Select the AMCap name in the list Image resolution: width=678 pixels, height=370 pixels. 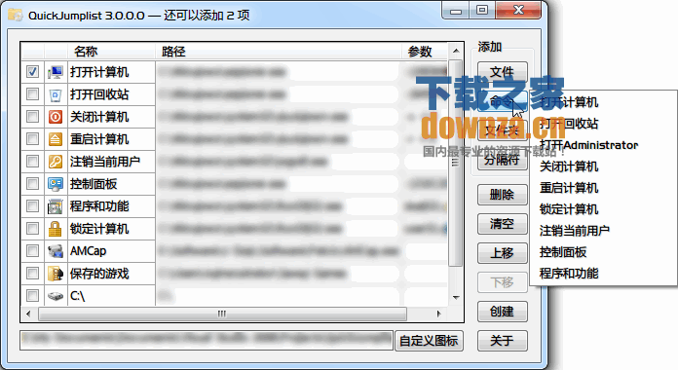89,251
